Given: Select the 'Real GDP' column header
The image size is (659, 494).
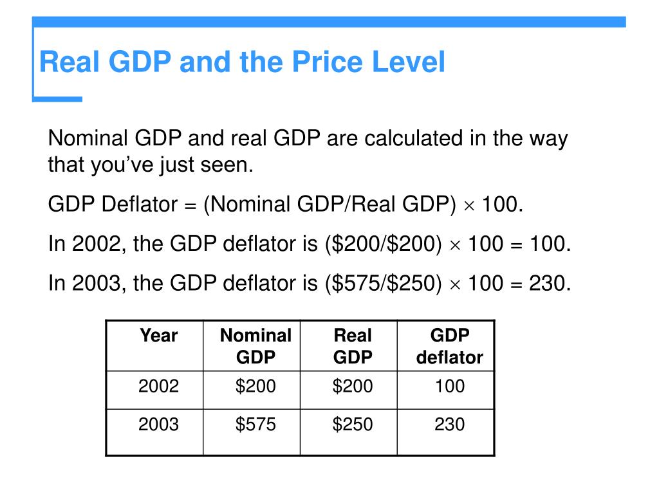Looking at the screenshot, I should click(x=349, y=345).
